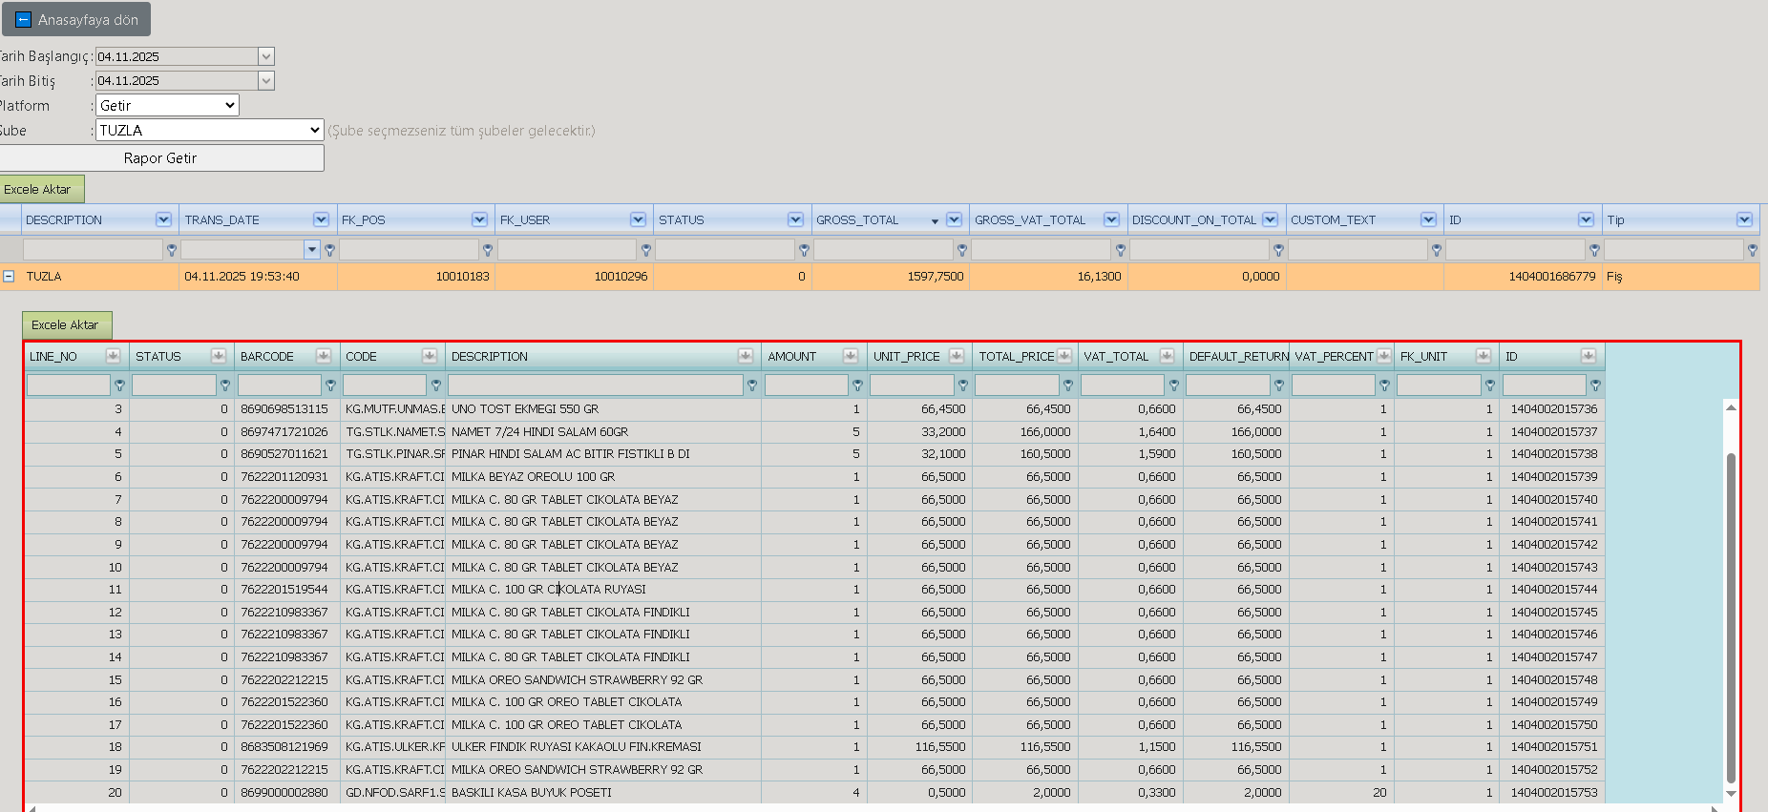The height and width of the screenshot is (812, 1768).
Task: Open Tarih Başlangıç date picker arrow
Action: point(266,56)
